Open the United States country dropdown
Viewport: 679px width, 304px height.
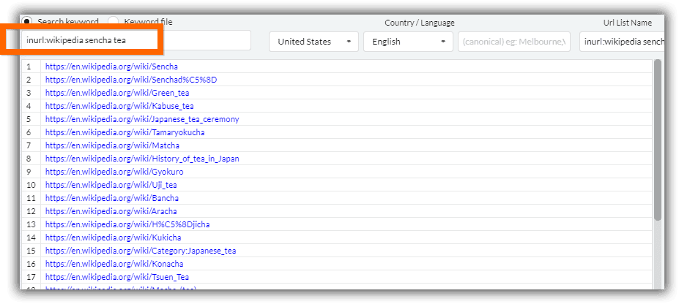click(314, 42)
